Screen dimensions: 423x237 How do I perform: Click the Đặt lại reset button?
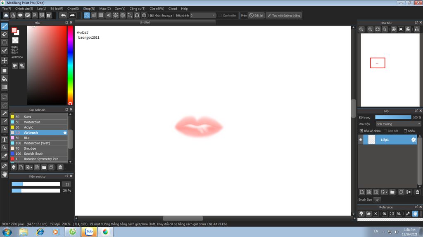(256, 16)
